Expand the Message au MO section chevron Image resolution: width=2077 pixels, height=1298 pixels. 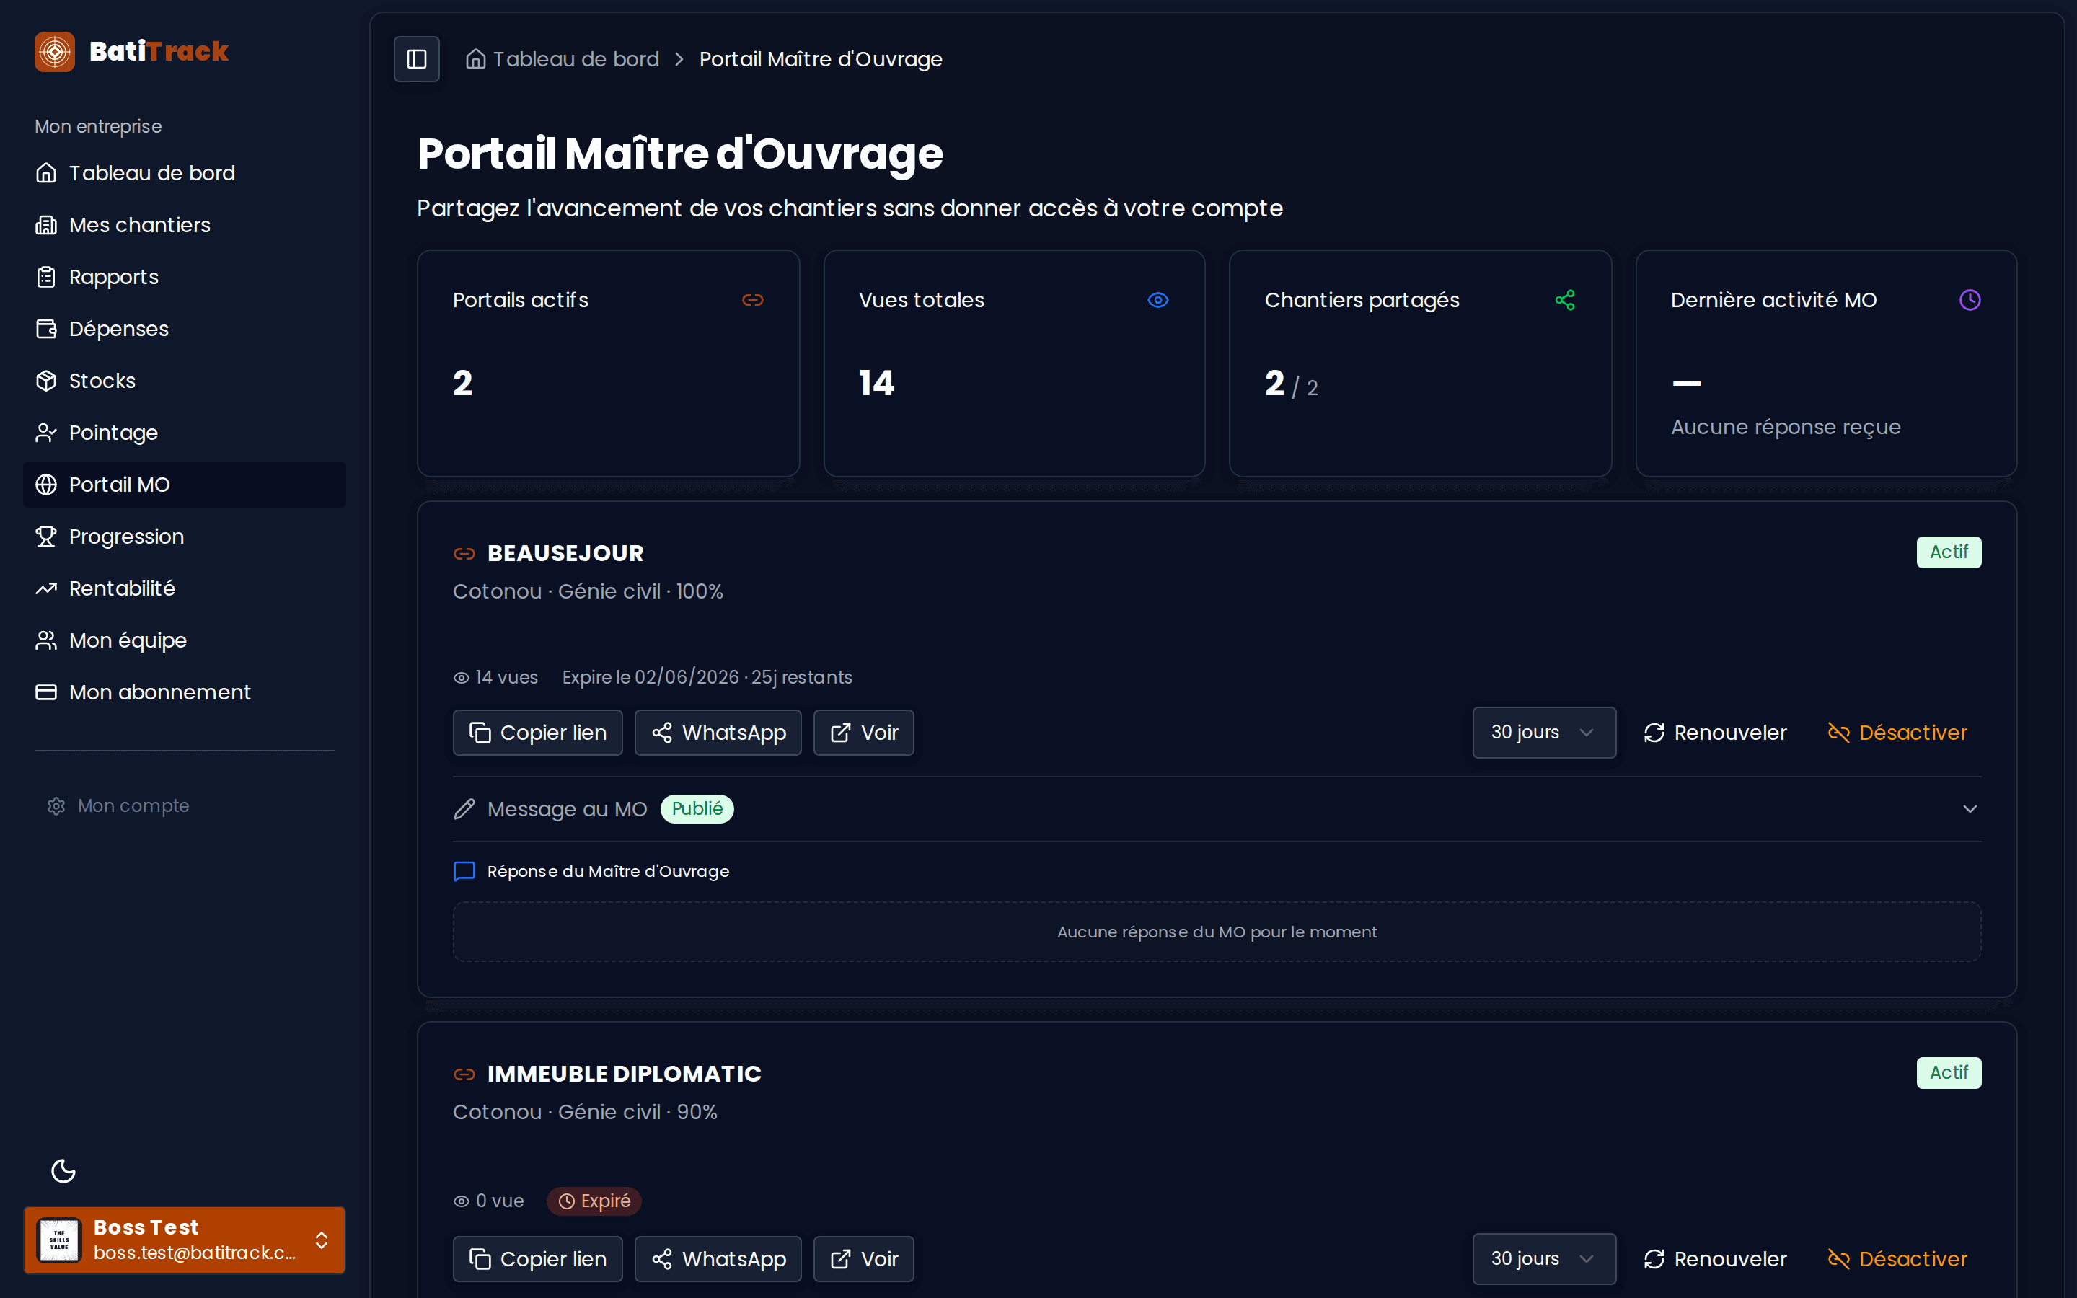point(1970,808)
